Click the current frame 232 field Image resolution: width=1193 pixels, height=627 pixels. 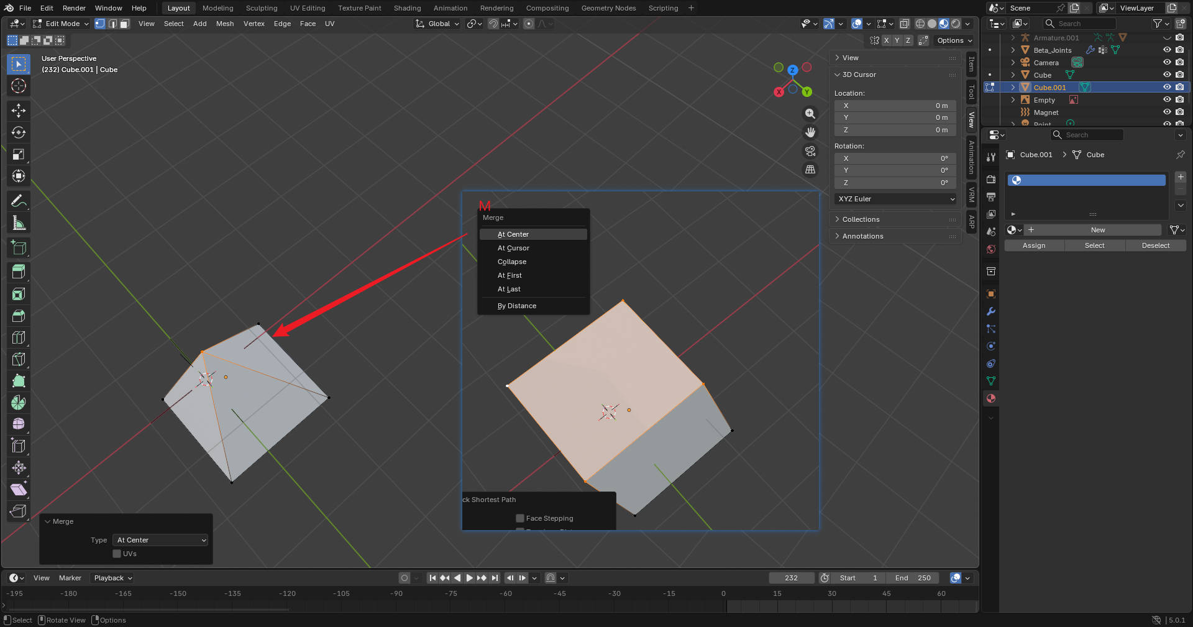pos(791,578)
